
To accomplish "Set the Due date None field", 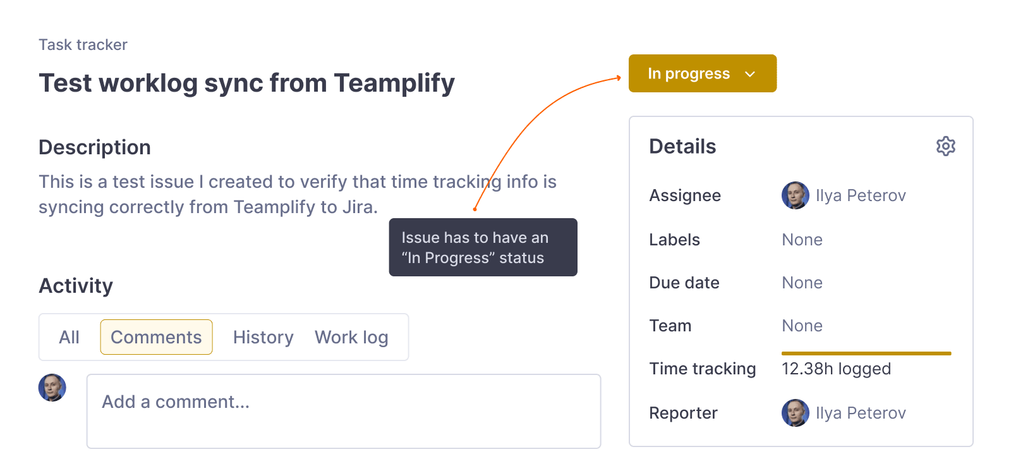I will [802, 283].
